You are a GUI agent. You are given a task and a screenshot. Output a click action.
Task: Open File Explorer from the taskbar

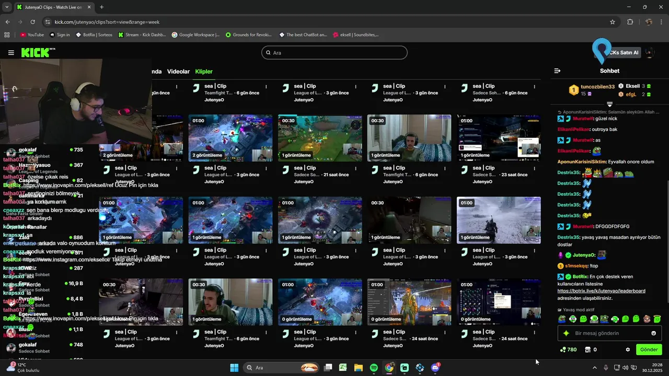pyautogui.click(x=359, y=368)
